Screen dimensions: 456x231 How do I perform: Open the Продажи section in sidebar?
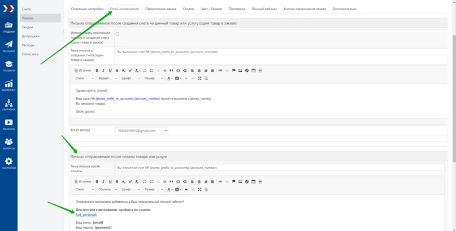tap(8, 27)
